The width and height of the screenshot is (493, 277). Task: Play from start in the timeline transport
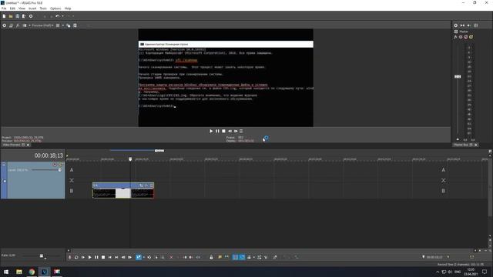[x=83, y=257]
